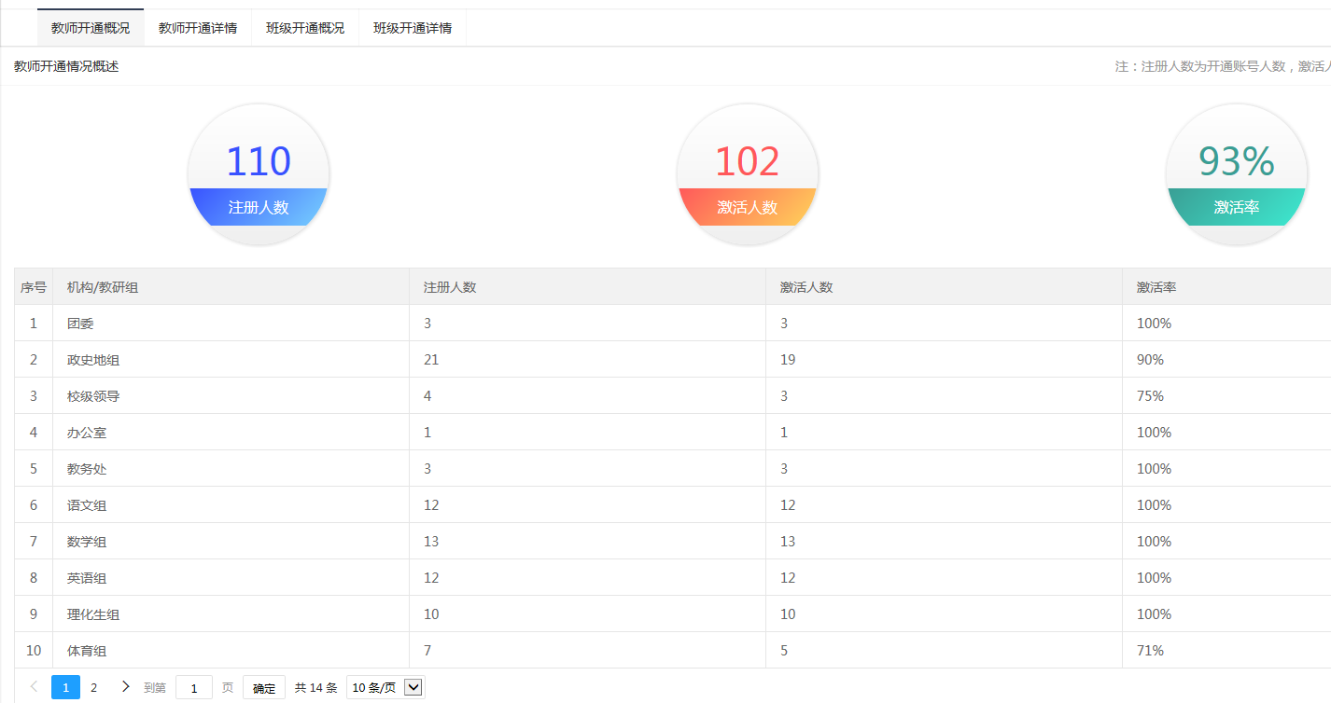Screen dimensions: 1331x703
Task: Click the 激活率 93% circle indicator
Action: [1237, 174]
